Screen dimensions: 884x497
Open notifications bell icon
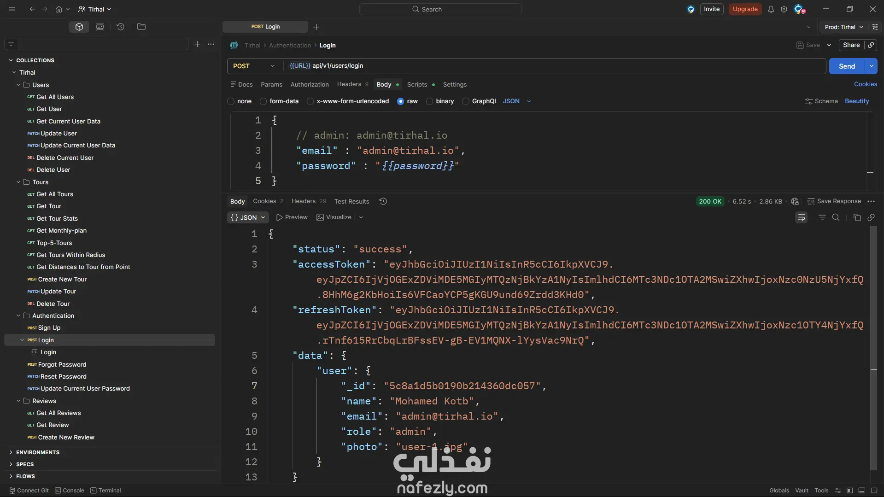click(771, 9)
